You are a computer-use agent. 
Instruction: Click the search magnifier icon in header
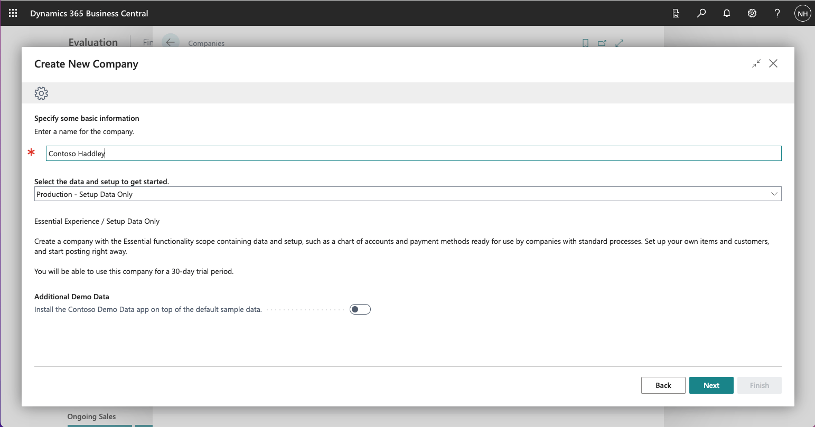[701, 13]
